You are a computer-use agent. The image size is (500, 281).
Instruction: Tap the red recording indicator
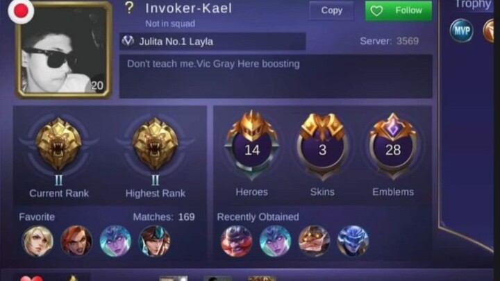pos(21,11)
